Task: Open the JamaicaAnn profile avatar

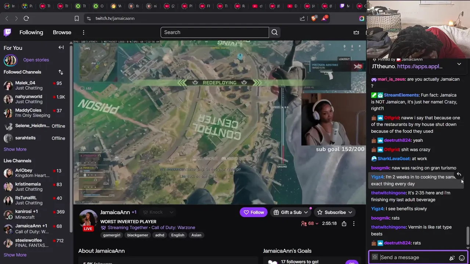Action: 88,219
